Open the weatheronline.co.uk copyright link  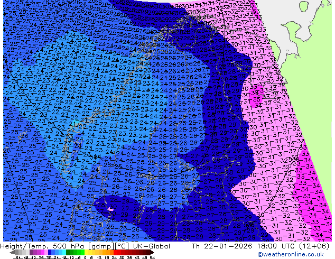pyautogui.click(x=290, y=254)
